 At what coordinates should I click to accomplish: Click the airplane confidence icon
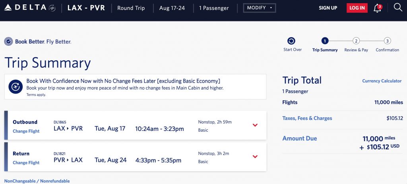tap(16, 86)
